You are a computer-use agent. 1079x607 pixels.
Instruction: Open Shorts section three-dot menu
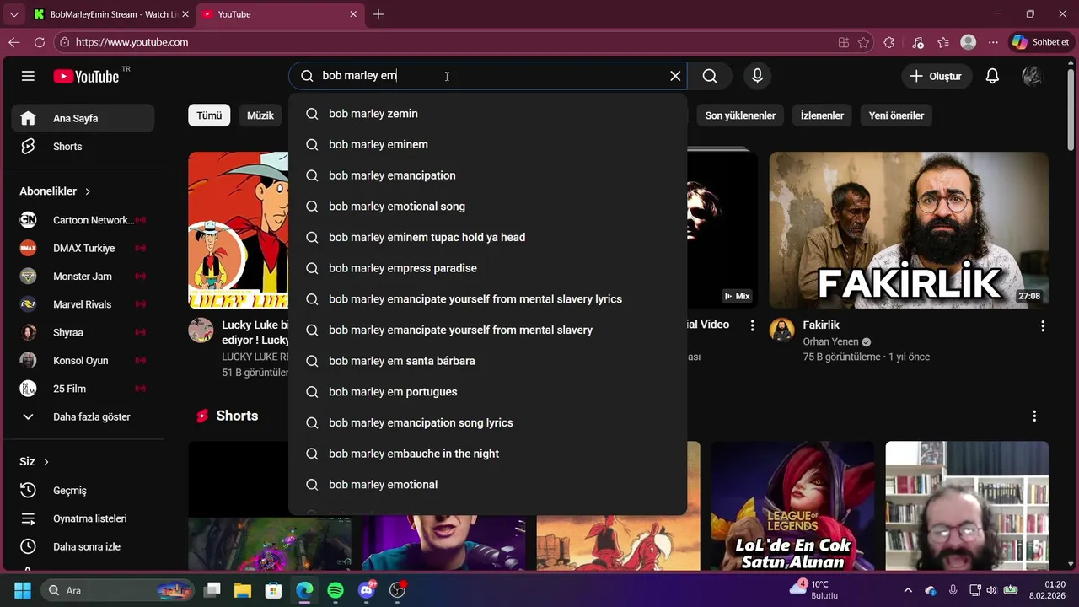[1034, 416]
